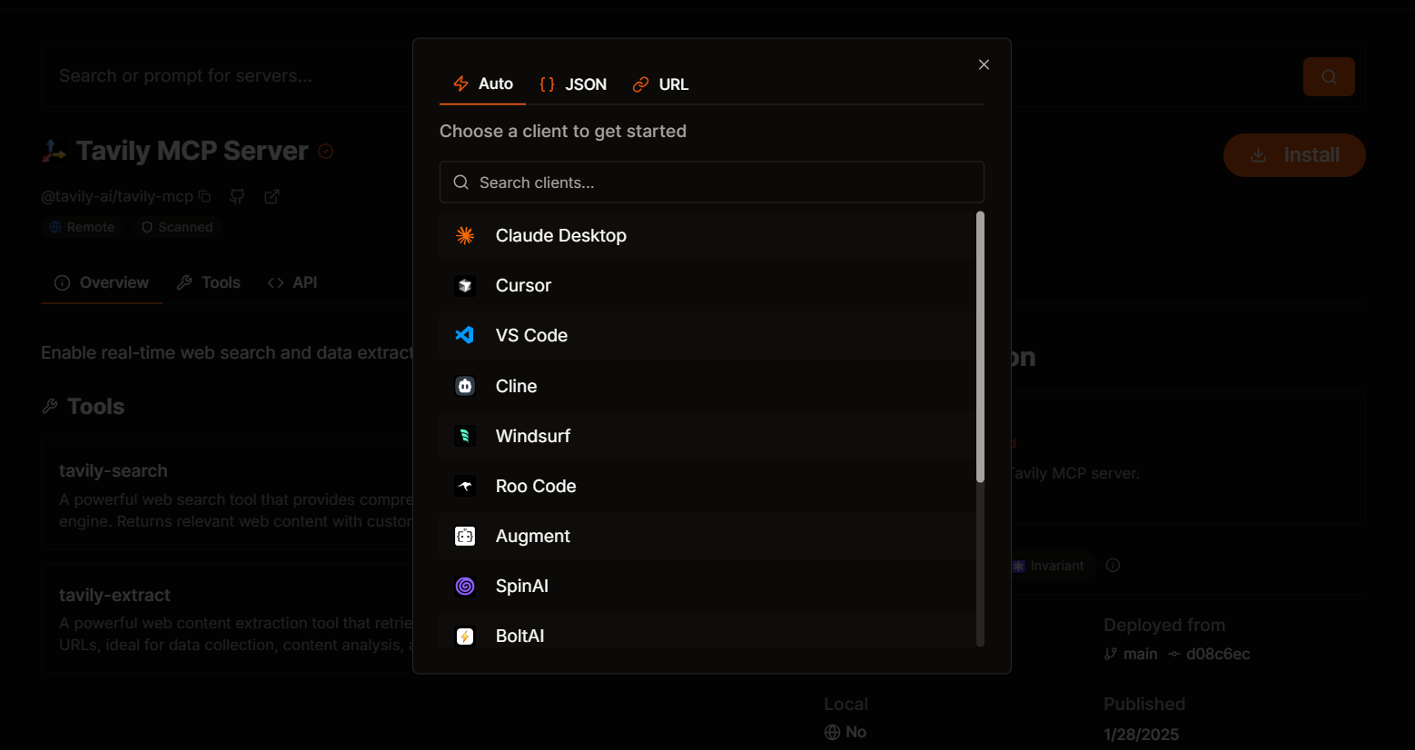Click the magnifier icon in Search clients
This screenshot has height=750, width=1415.
tap(461, 183)
